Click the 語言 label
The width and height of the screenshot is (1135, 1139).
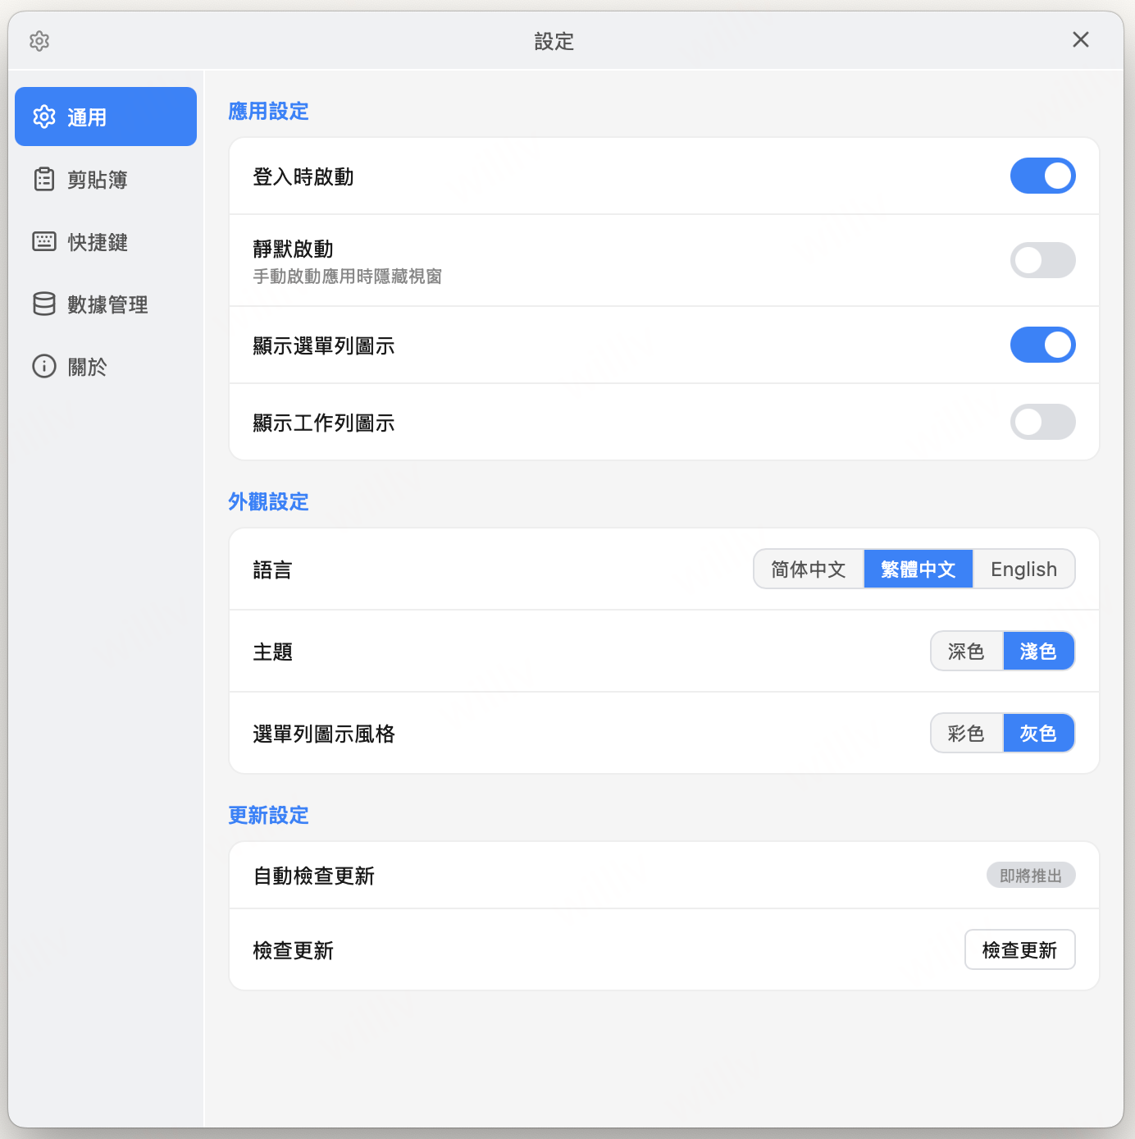pos(272,569)
